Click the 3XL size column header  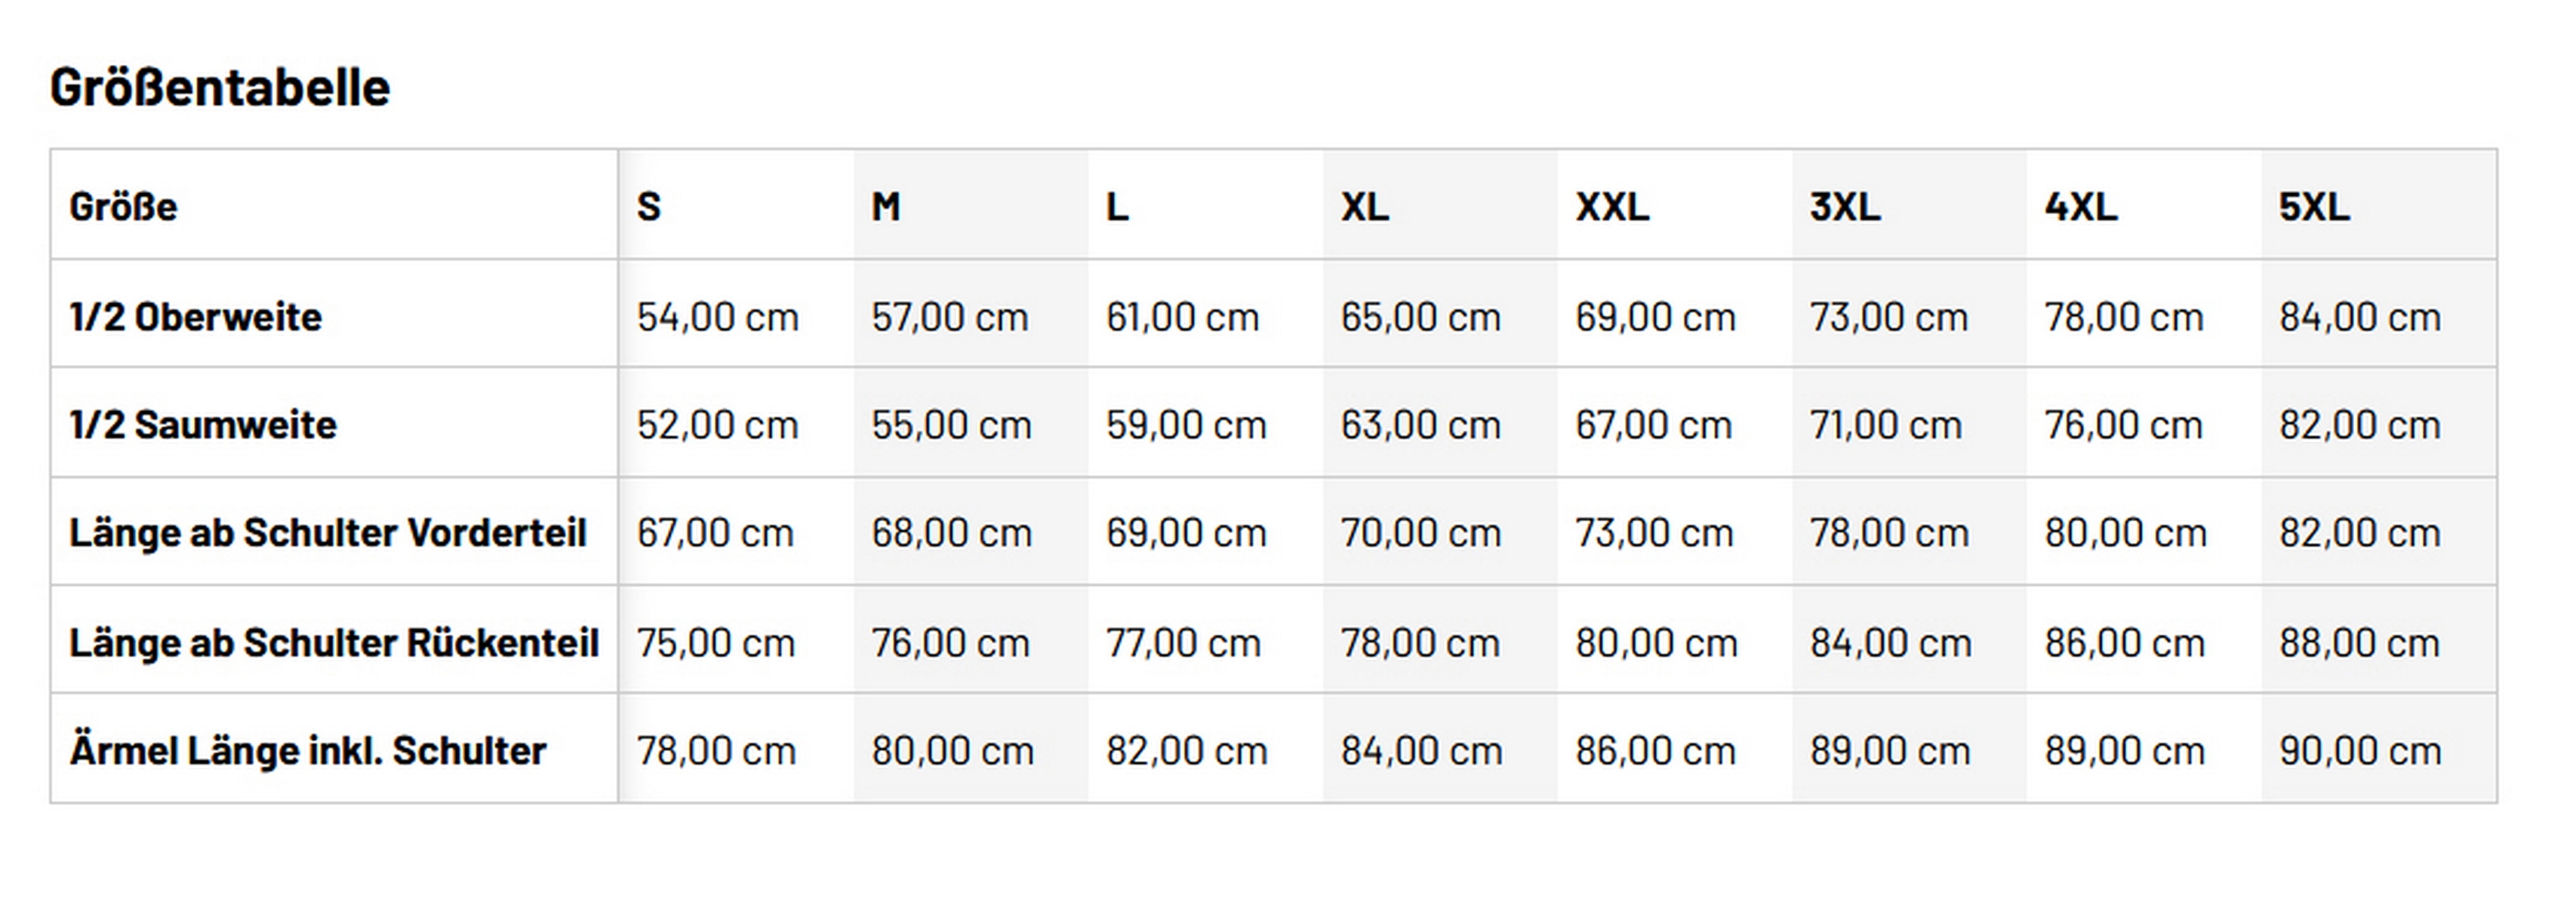tap(1844, 207)
